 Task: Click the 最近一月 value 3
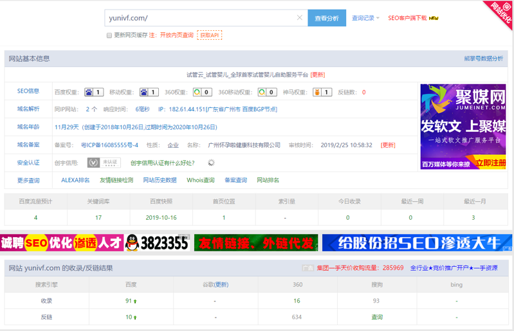[x=473, y=218]
